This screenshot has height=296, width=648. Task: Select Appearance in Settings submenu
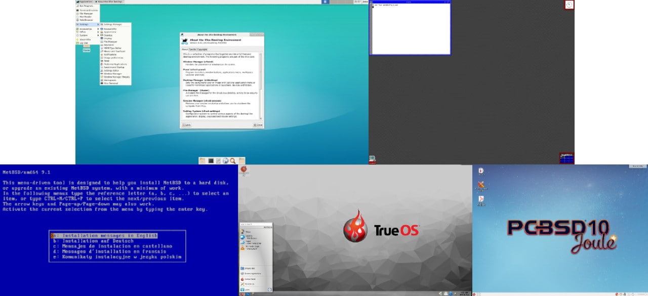click(x=115, y=32)
